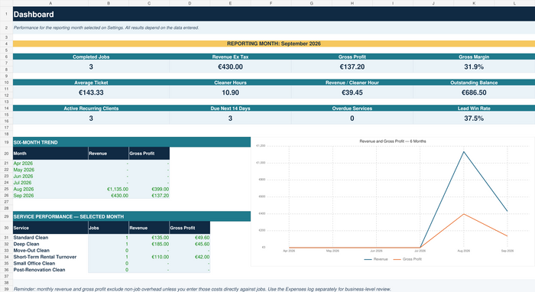The width and height of the screenshot is (535, 292).
Task: Click the Apr 2026 month cell
Action: [x=50, y=163]
